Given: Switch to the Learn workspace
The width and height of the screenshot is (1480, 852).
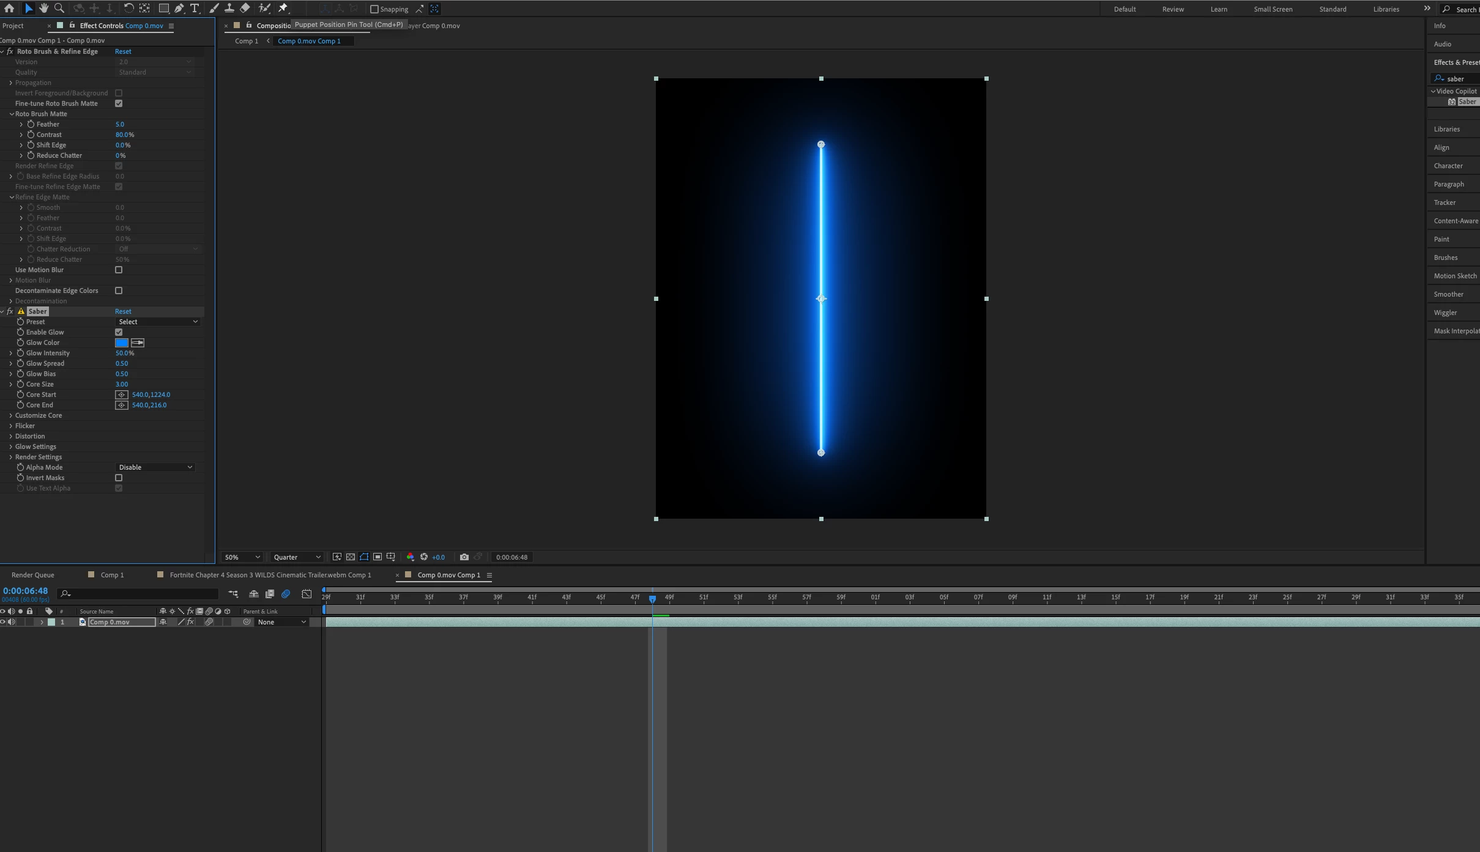Looking at the screenshot, I should point(1218,9).
